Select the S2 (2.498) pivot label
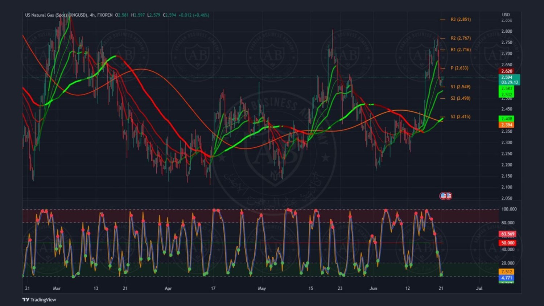544x306 pixels. click(x=461, y=98)
